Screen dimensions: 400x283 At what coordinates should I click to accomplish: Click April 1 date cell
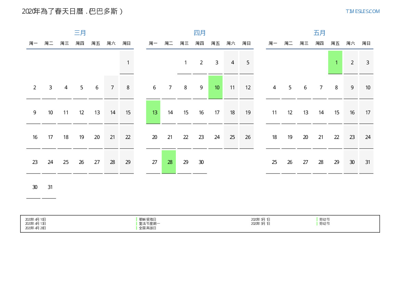click(x=184, y=62)
